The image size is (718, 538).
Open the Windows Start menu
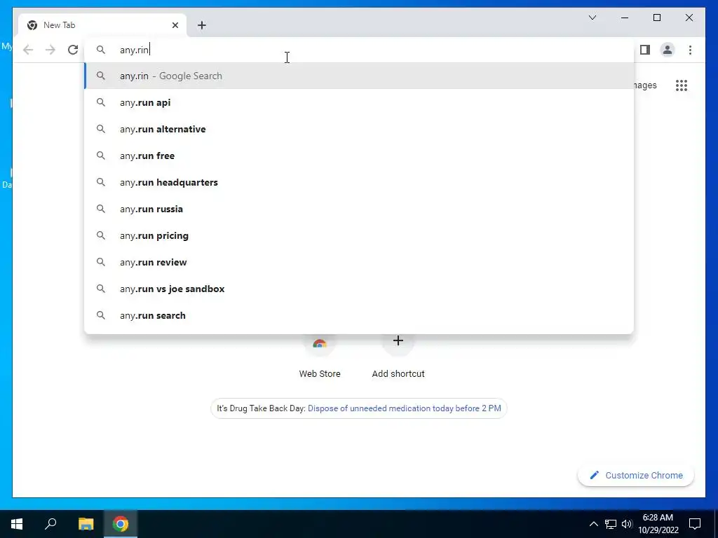pos(17,524)
